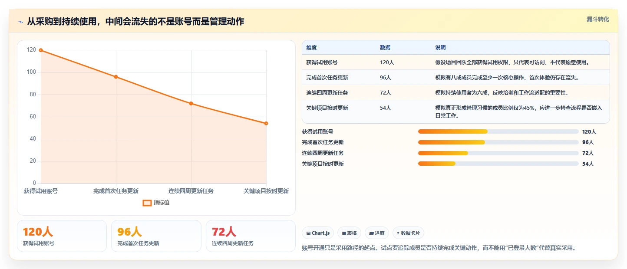Click table cell 54人
627x269 pixels.
386,108
